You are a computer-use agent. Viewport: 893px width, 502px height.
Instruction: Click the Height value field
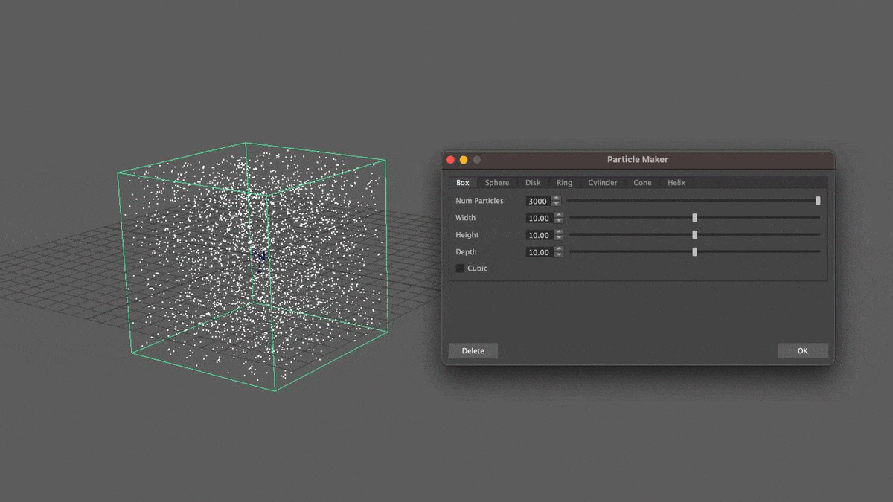[x=538, y=236]
